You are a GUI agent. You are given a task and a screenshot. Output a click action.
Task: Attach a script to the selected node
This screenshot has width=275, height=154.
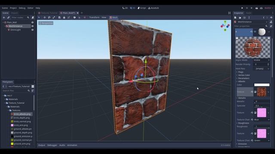click(x=33, y=18)
